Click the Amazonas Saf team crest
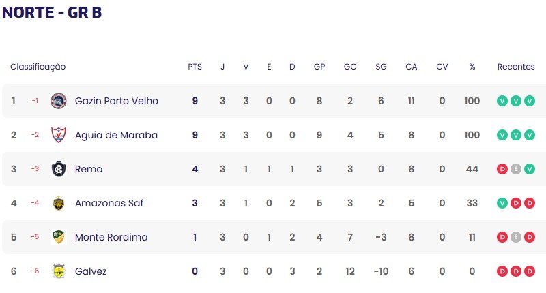 (59, 203)
